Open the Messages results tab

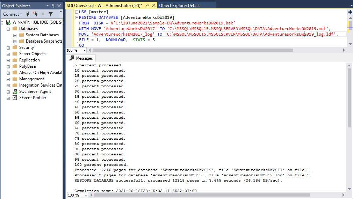coord(81,58)
